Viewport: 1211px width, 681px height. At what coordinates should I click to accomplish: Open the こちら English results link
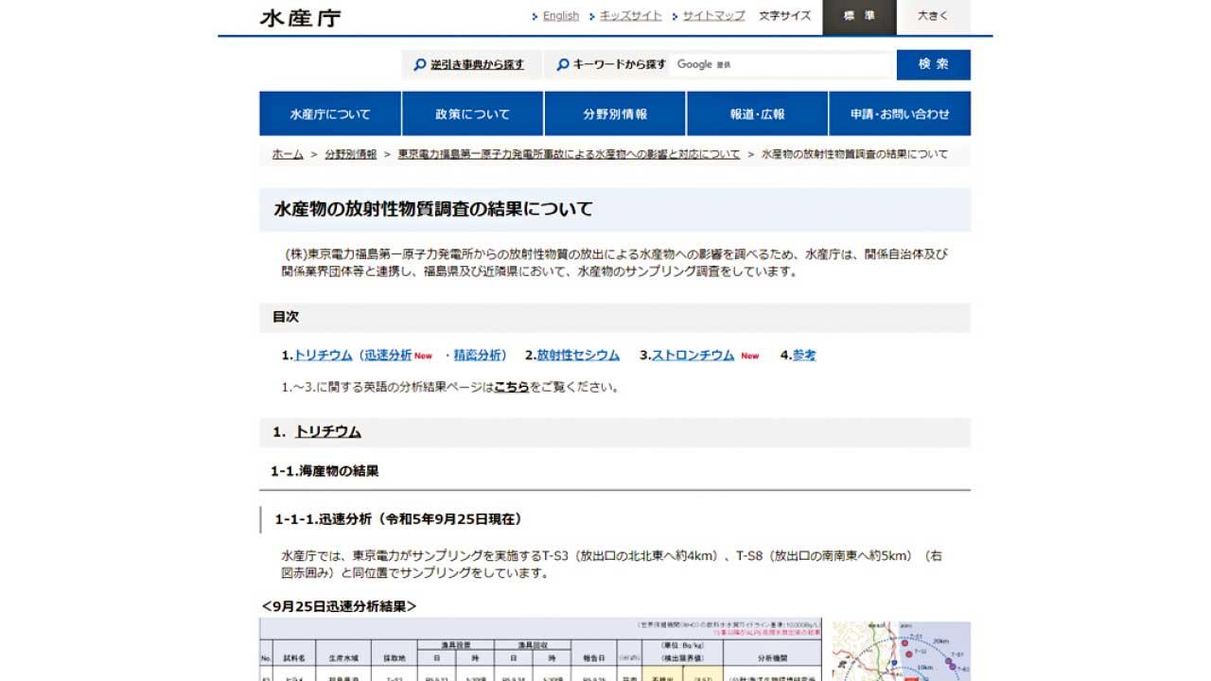pyautogui.click(x=511, y=387)
